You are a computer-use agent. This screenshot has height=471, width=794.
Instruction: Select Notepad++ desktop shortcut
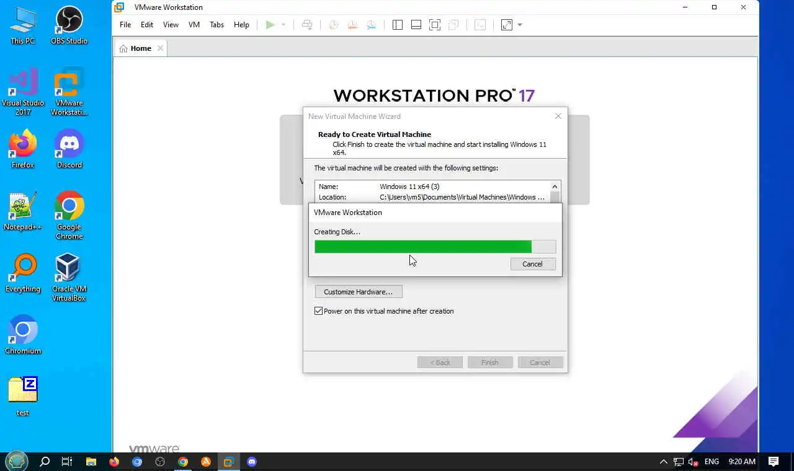pyautogui.click(x=23, y=211)
